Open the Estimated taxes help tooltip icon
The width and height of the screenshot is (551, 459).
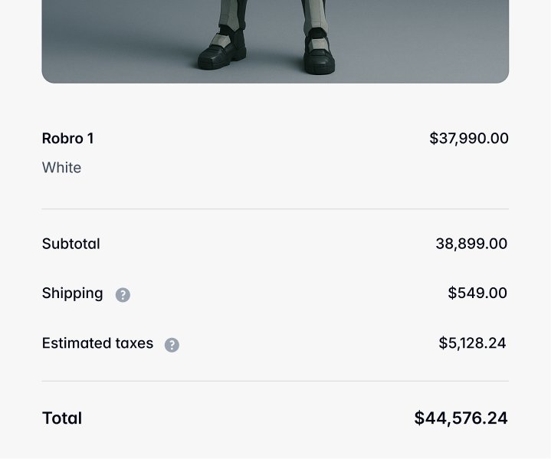pyautogui.click(x=172, y=345)
